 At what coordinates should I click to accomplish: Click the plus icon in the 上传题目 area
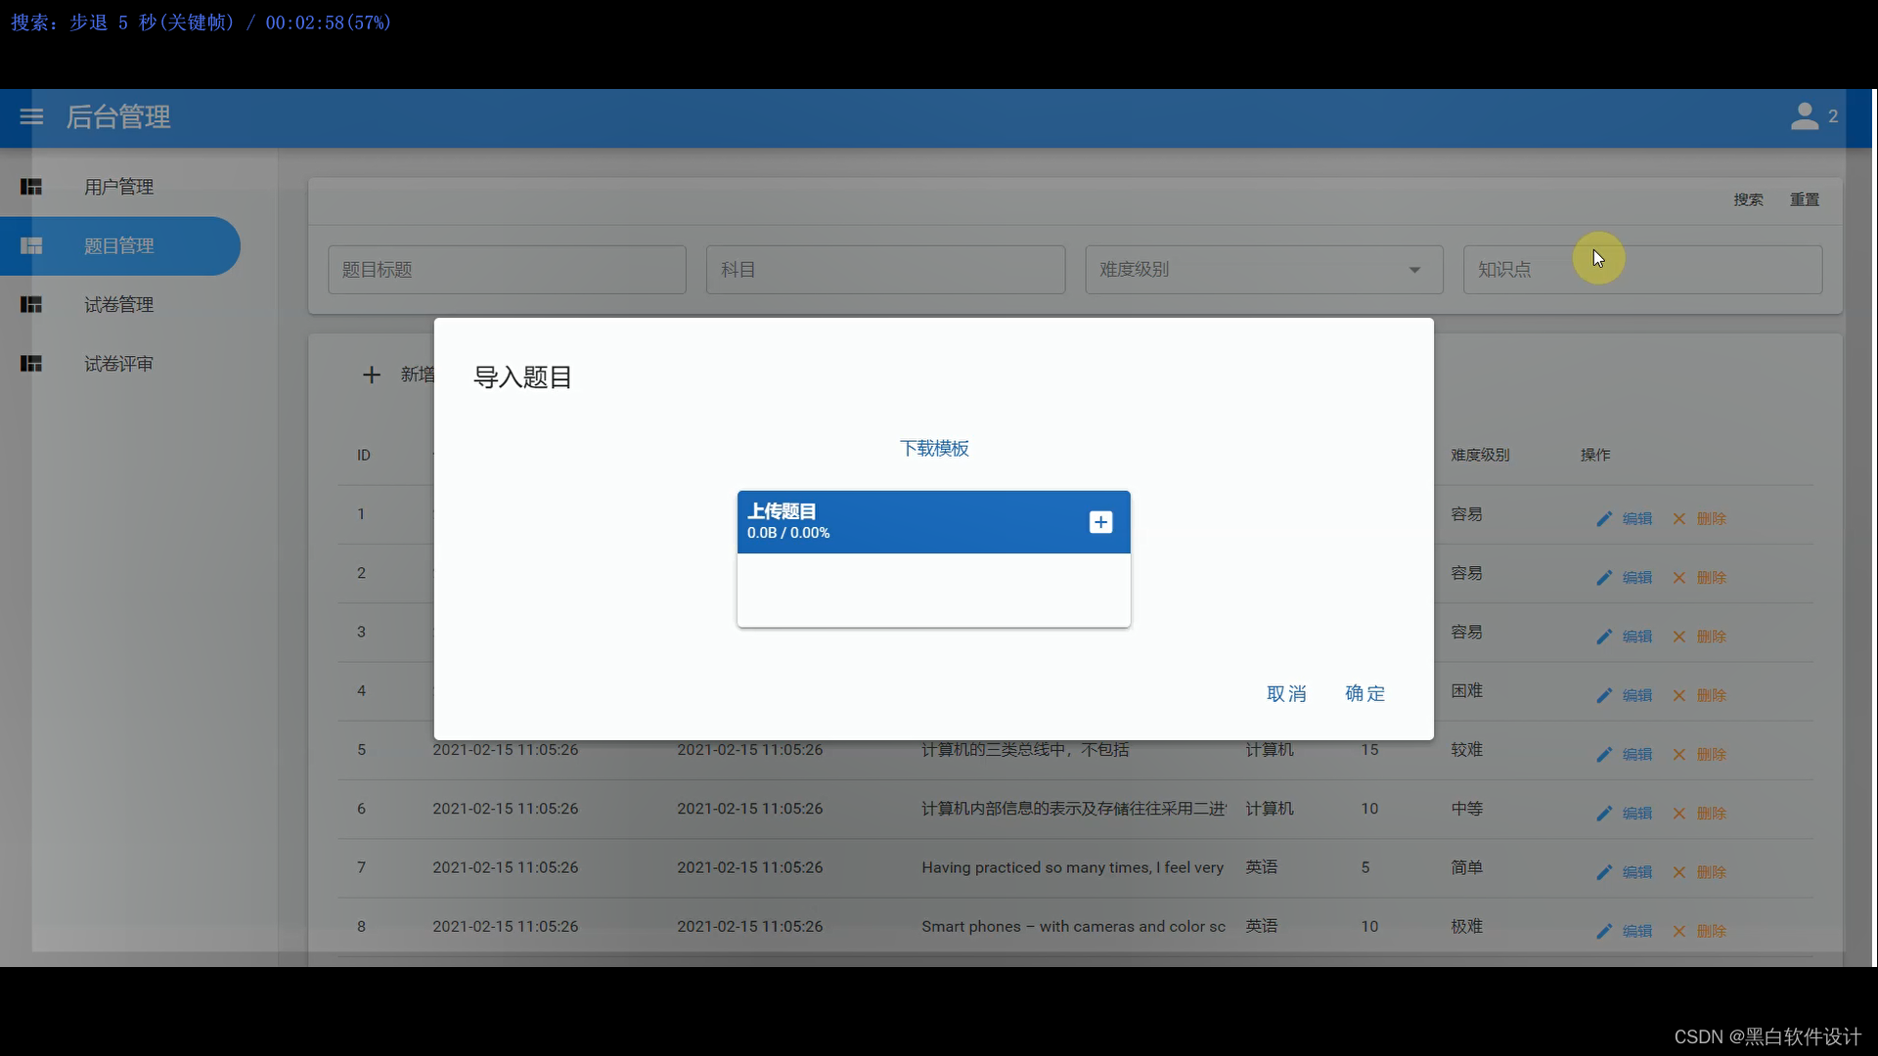click(x=1100, y=522)
